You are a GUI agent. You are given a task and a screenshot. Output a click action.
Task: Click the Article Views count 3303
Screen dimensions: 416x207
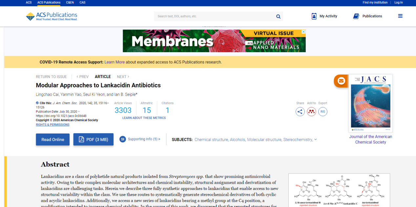pos(123,110)
